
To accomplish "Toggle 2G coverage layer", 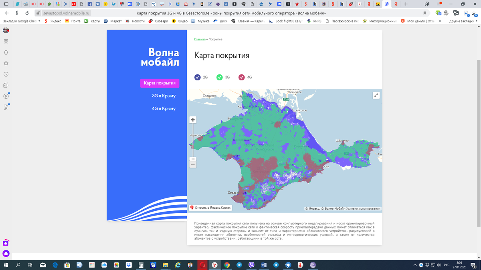I will click(197, 77).
